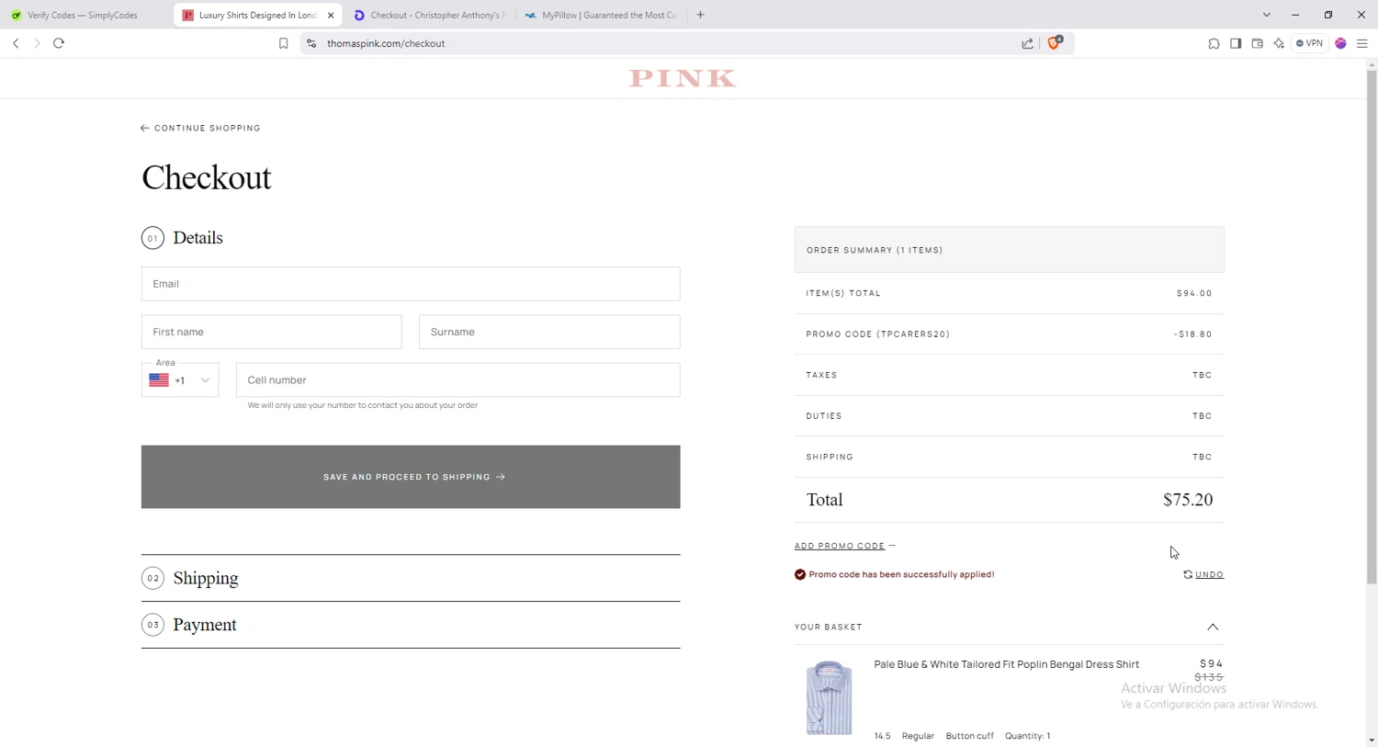
Task: Open the Leo AI sparkle icon
Action: (x=1279, y=43)
